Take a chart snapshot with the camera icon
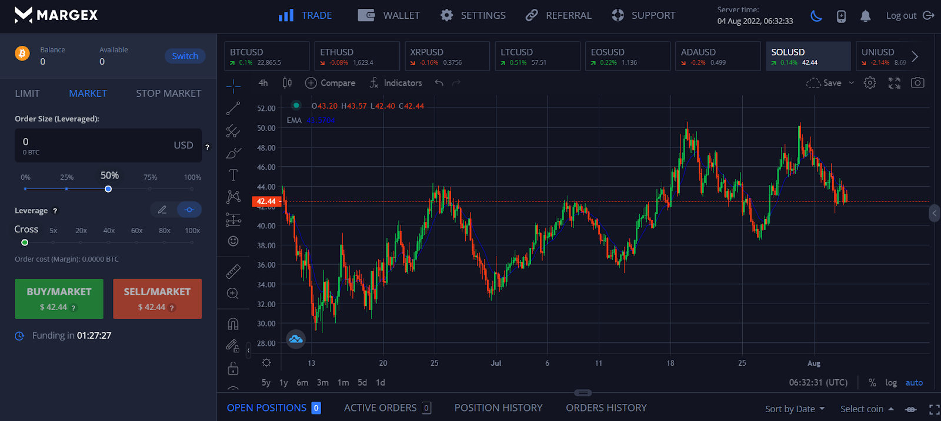 pos(917,83)
